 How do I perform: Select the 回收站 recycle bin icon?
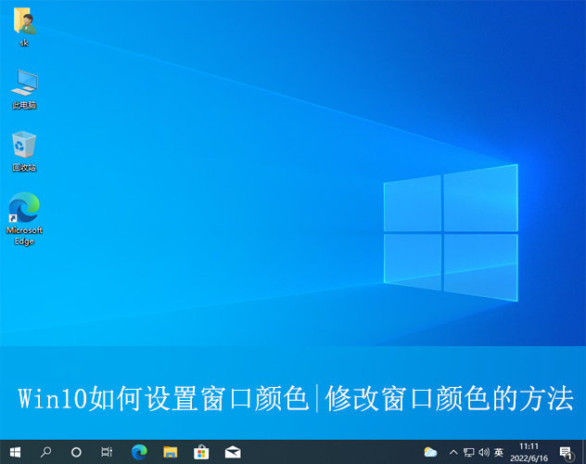[x=24, y=150]
